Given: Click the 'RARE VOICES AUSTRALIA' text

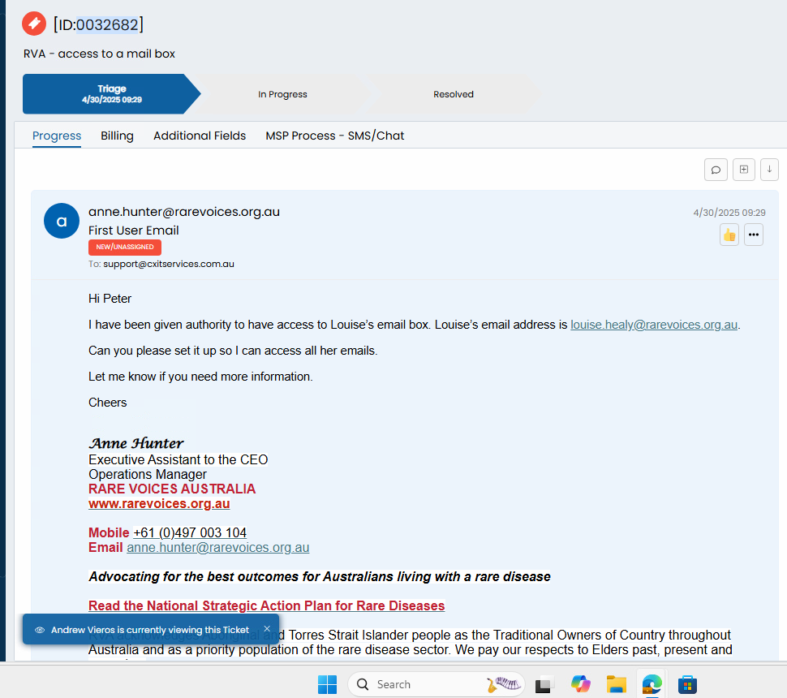Looking at the screenshot, I should click(x=172, y=489).
